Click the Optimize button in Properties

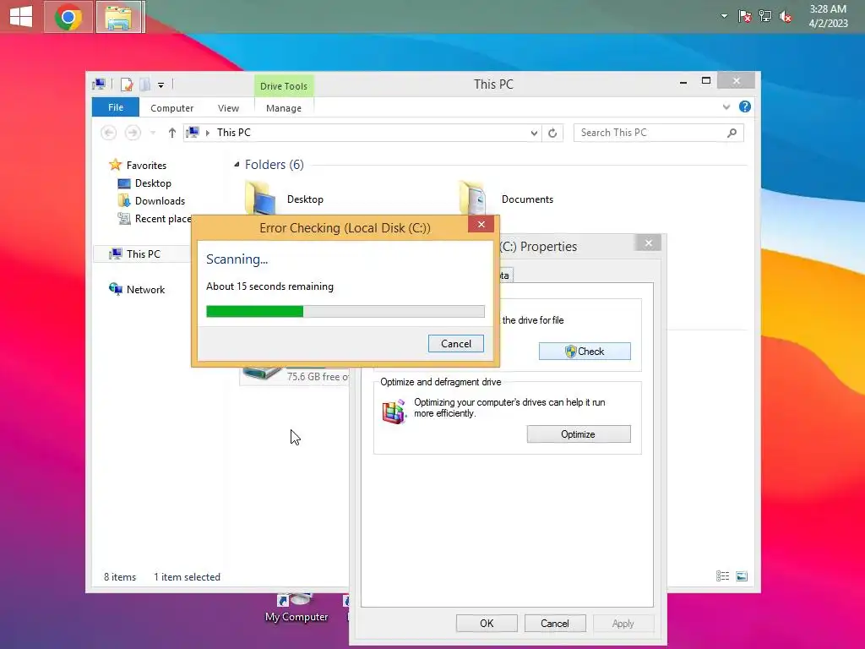pos(578,434)
